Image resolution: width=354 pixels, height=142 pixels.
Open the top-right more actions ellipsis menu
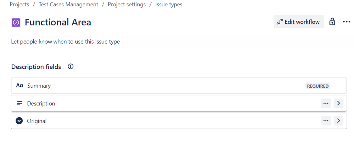pos(347,22)
